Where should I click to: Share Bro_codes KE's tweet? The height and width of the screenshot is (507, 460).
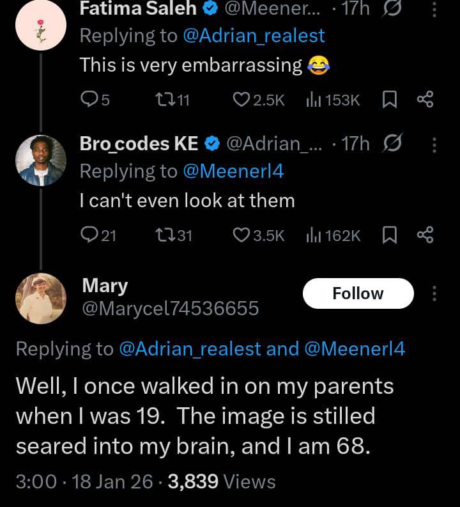[425, 235]
